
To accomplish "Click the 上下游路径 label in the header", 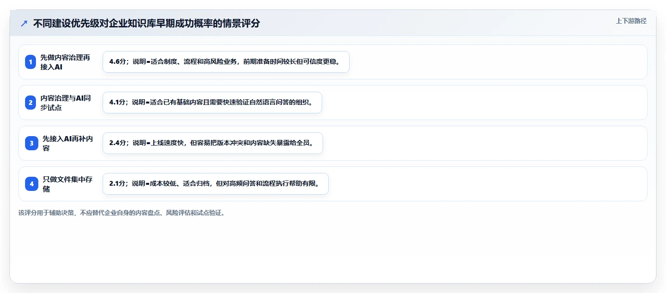I will (x=631, y=21).
